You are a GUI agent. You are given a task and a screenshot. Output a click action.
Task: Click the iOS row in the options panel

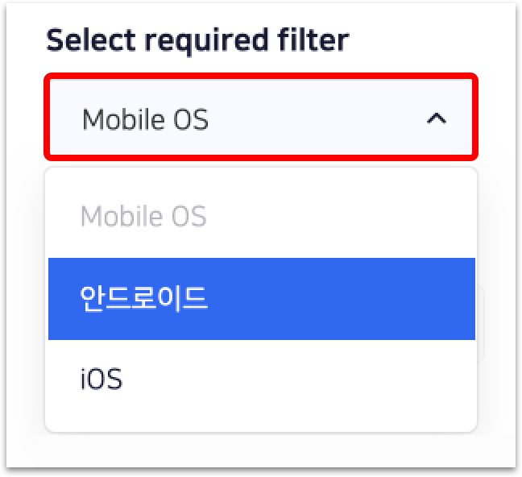[261, 379]
